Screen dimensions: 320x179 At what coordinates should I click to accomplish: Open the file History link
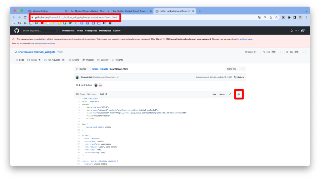point(239,77)
